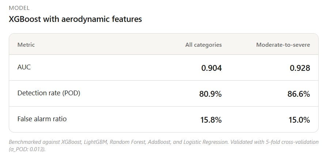Click false alarm ratio value 15.8%

(211, 120)
